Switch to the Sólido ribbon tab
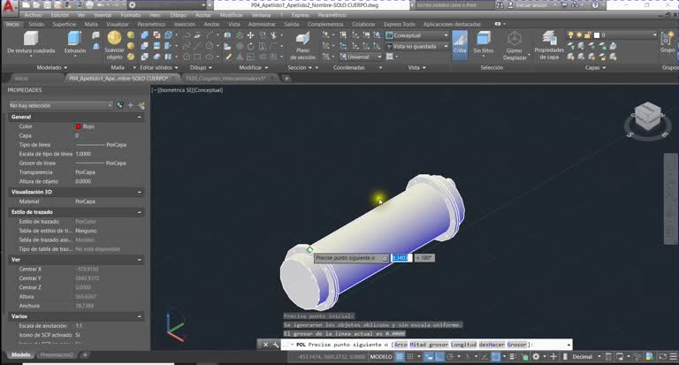The height and width of the screenshot is (365, 679). tap(36, 24)
